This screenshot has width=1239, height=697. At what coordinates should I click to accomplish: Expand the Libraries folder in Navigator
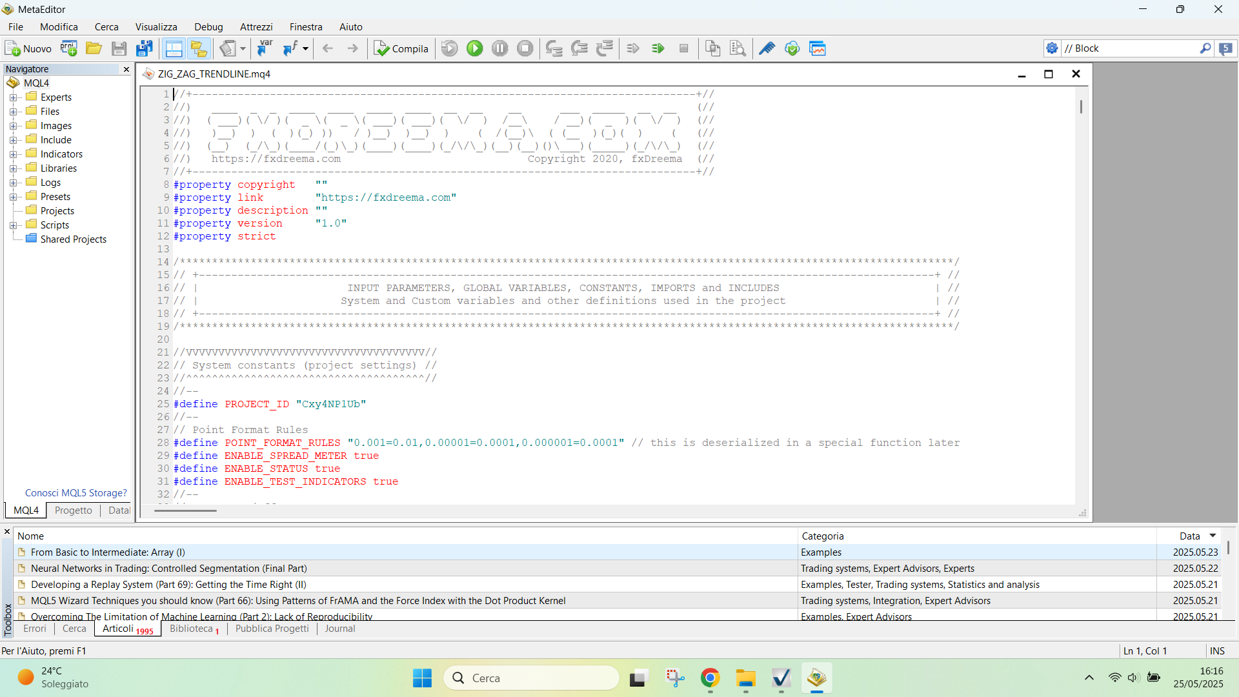point(13,168)
